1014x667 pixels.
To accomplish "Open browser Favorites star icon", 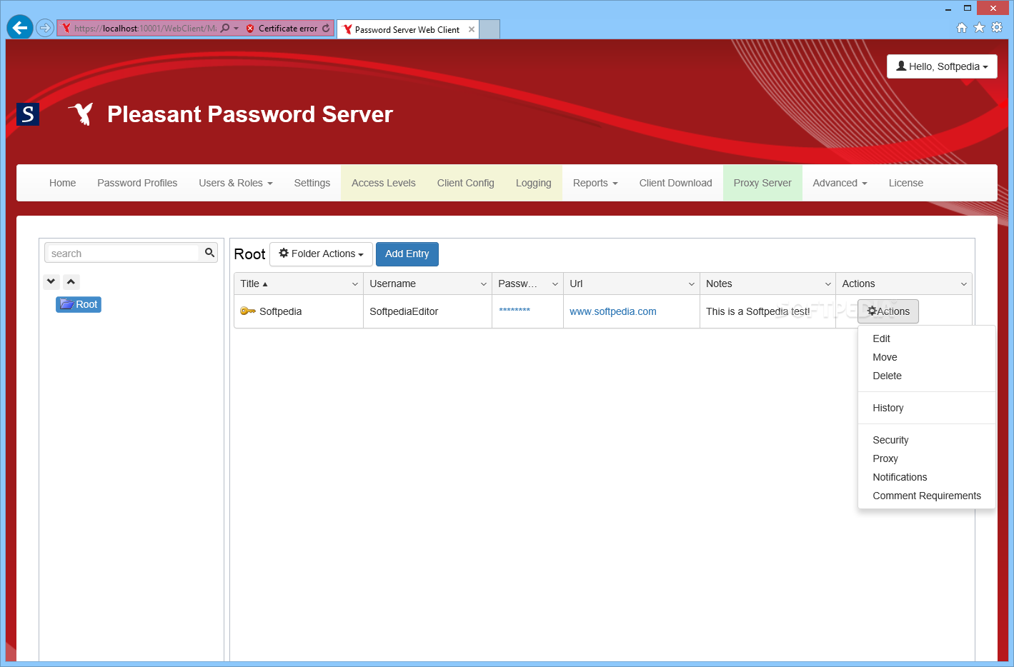I will pos(979,27).
